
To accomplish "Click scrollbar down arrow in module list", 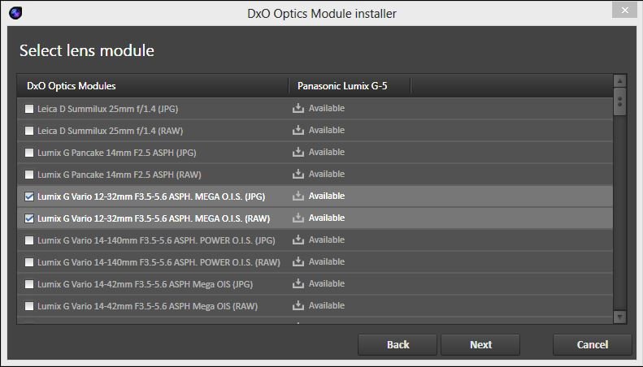I will coord(619,317).
